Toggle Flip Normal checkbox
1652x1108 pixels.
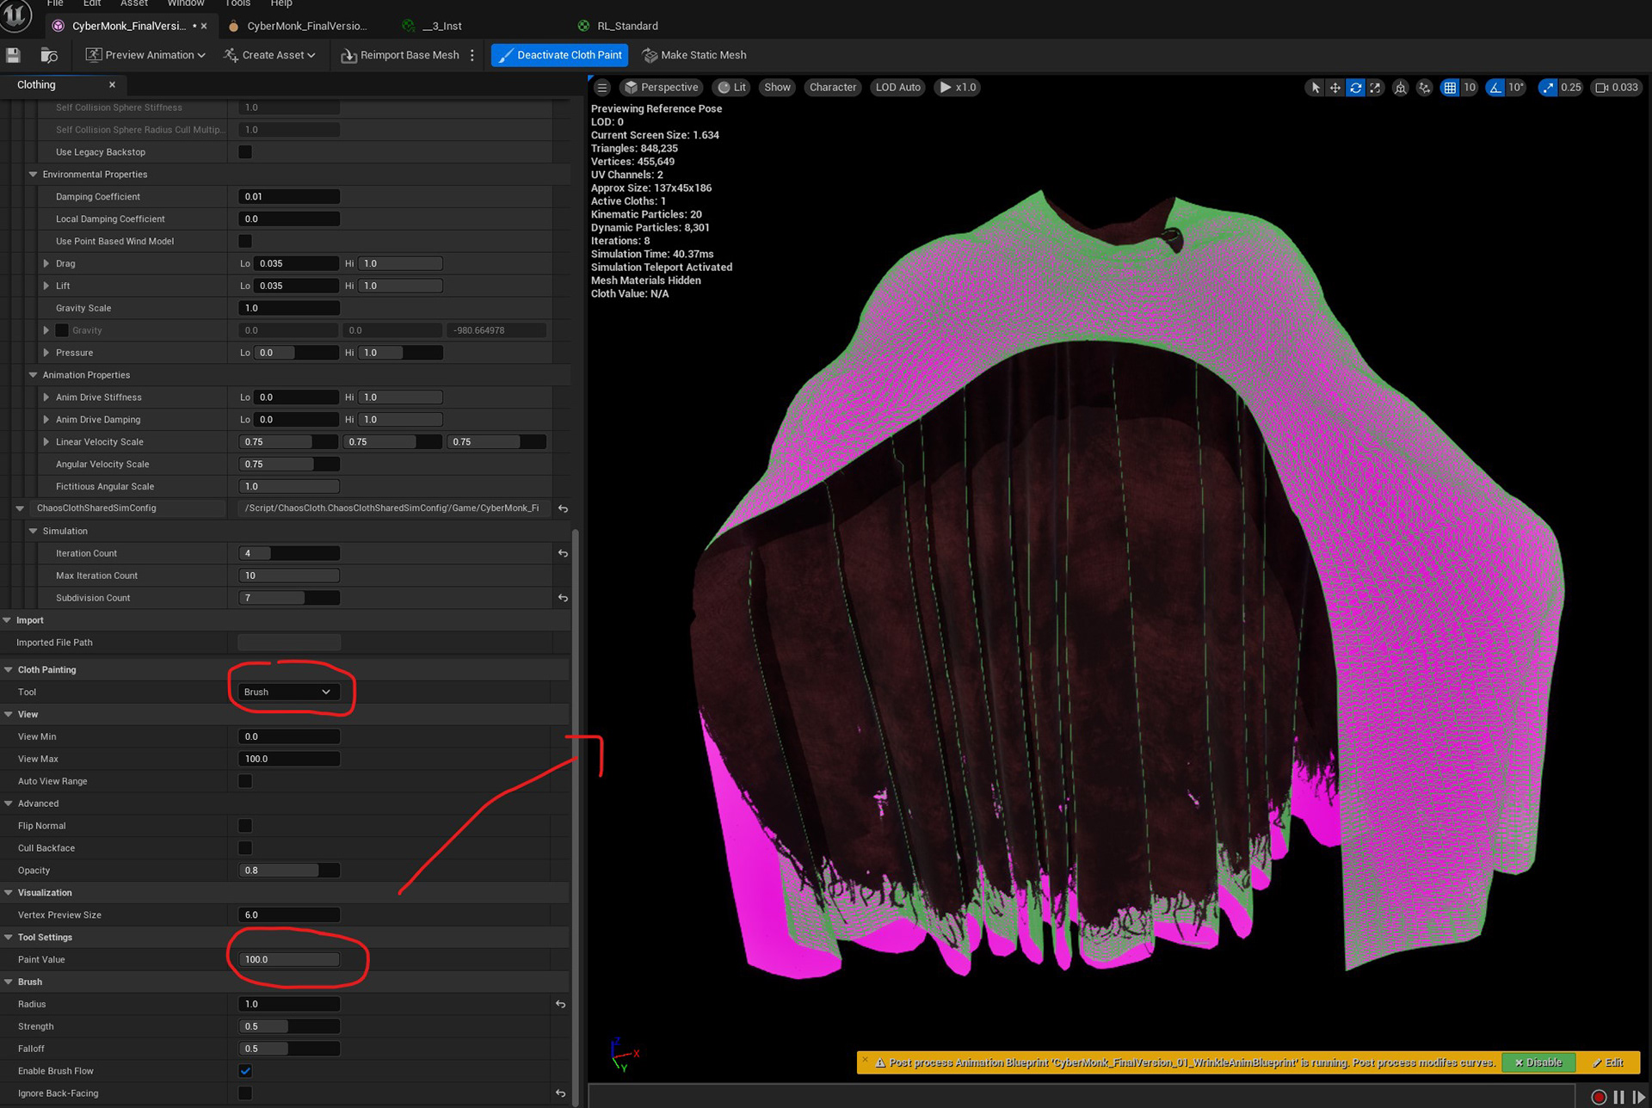pos(245,826)
